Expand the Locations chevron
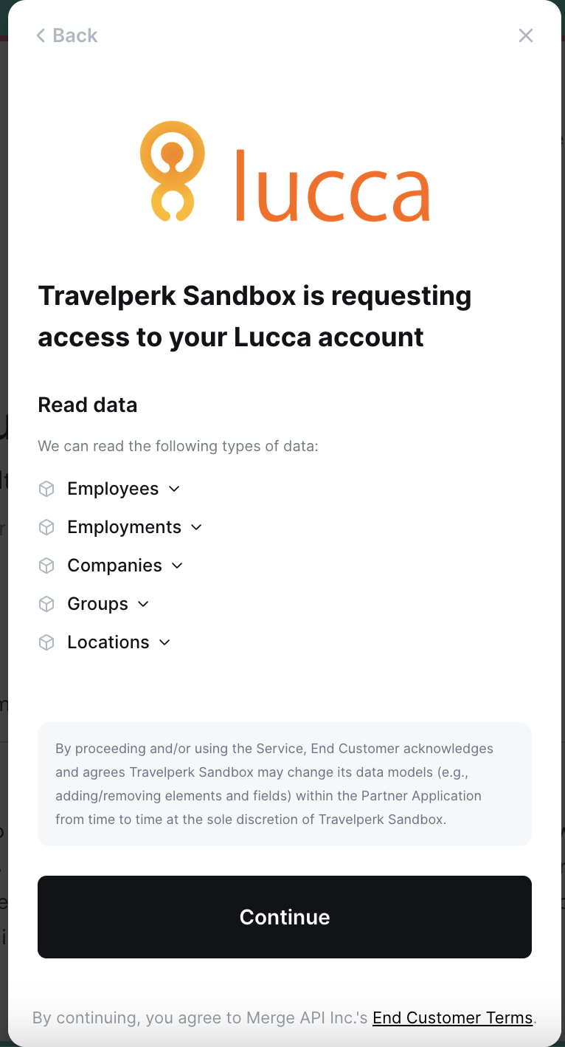This screenshot has width=565, height=1047. tap(164, 642)
